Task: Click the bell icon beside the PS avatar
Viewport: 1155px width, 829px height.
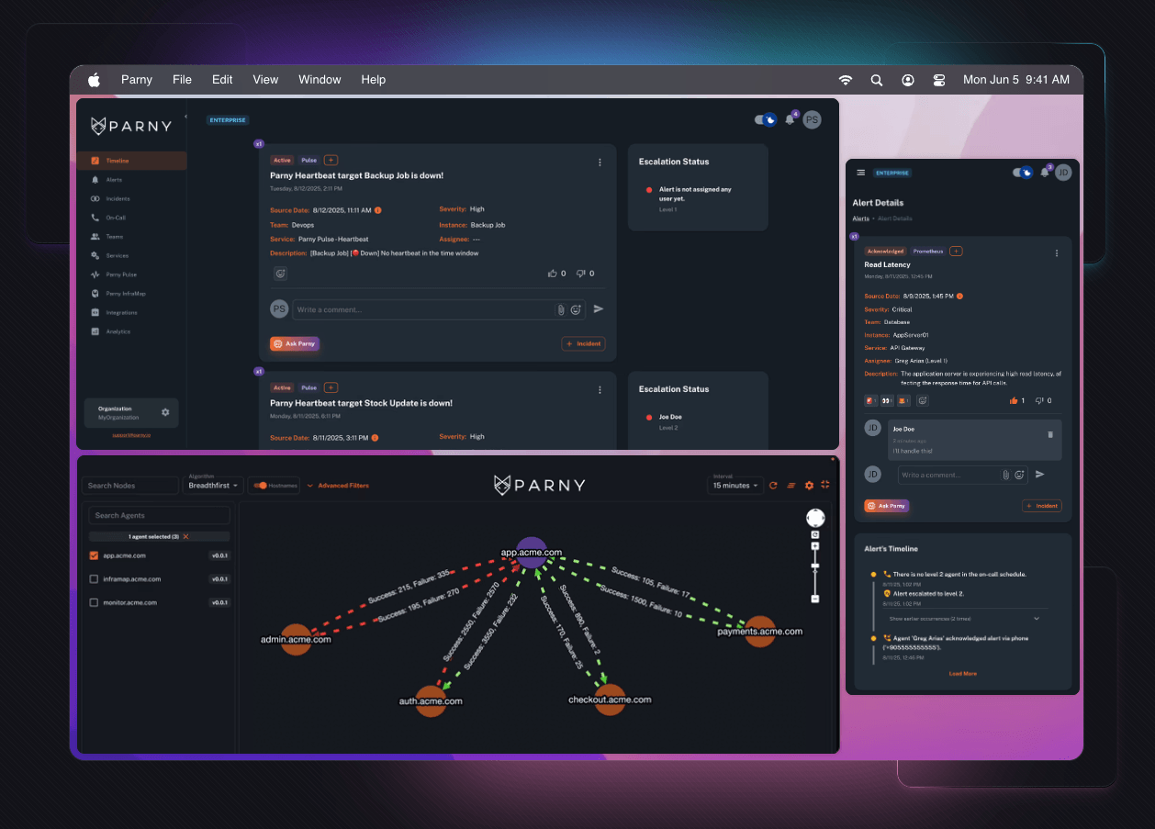Action: pos(790,119)
